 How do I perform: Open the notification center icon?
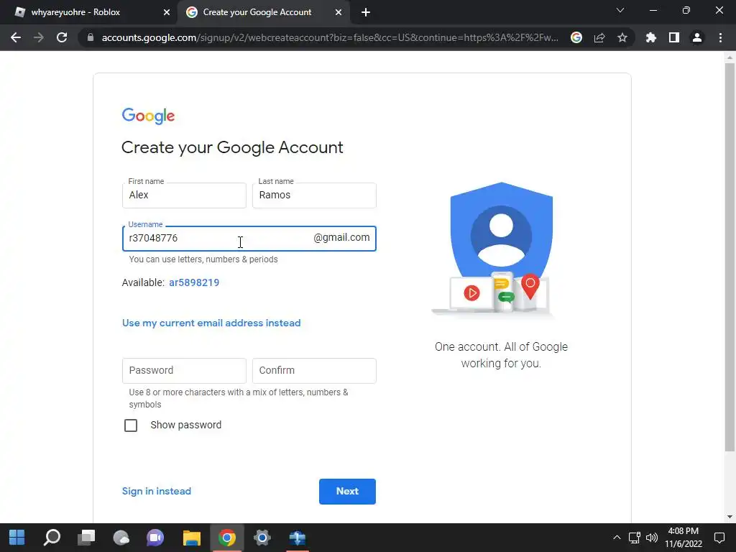point(719,538)
